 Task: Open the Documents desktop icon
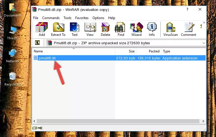point(13,10)
